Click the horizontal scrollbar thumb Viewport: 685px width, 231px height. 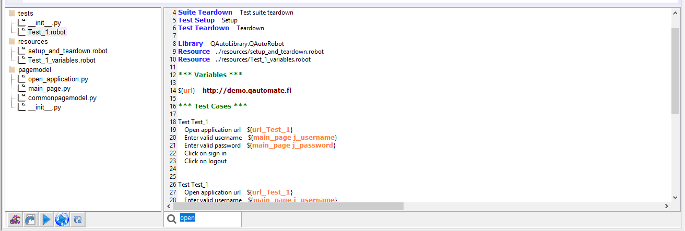287,206
